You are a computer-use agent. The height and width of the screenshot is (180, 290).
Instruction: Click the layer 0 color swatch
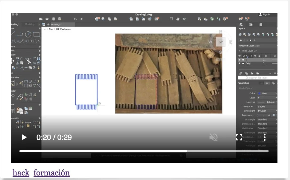[243, 60]
